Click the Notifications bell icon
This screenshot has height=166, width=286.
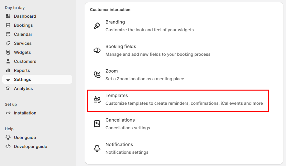coord(97,148)
